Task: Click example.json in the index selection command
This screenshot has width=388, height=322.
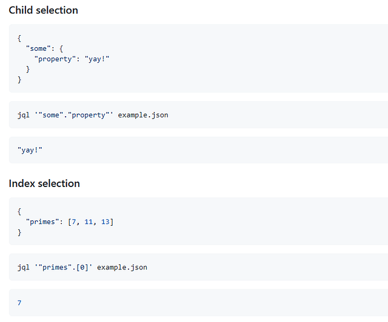Action: coord(122,267)
